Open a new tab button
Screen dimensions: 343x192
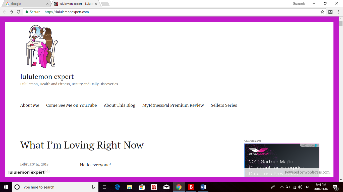[105, 4]
